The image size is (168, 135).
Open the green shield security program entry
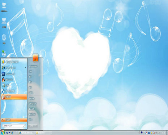coord(14,62)
